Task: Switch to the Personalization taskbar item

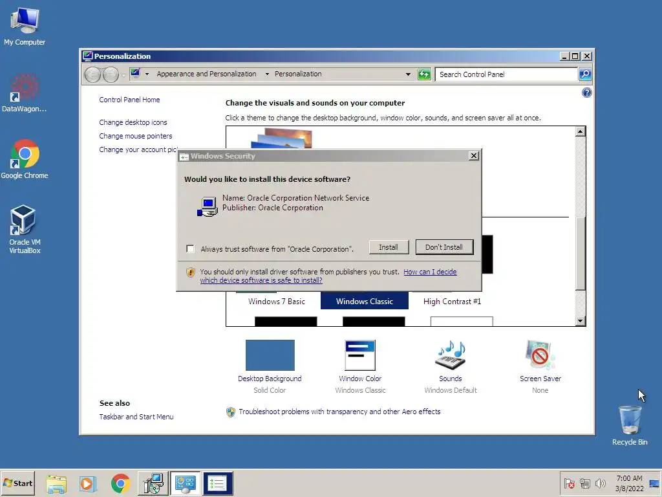Action: point(186,483)
